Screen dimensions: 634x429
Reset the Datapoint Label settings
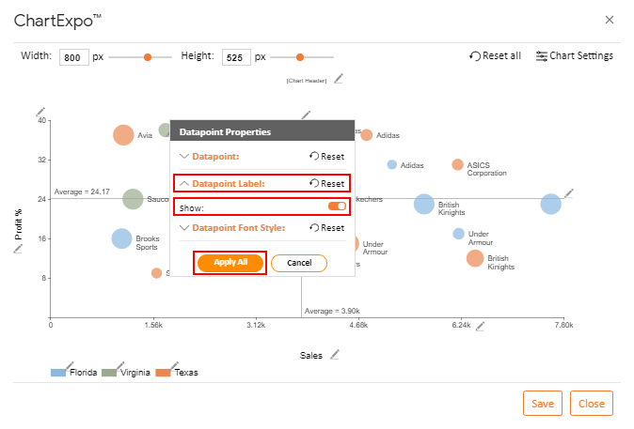click(x=326, y=184)
